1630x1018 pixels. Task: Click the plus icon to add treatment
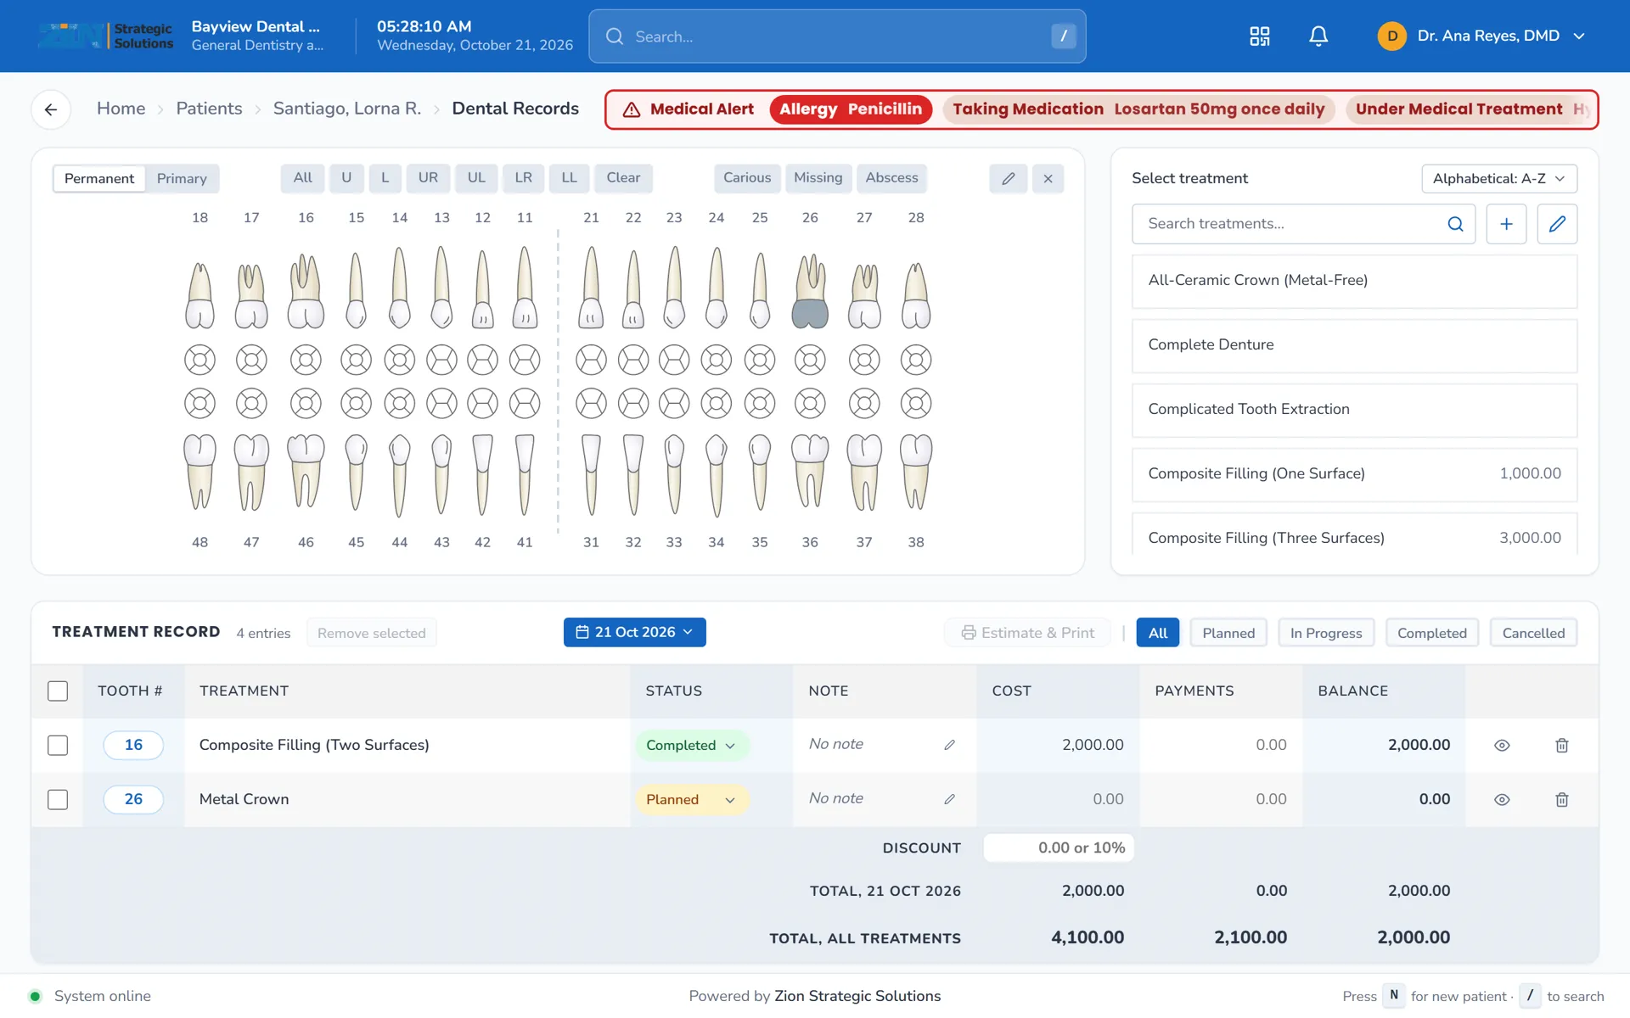tap(1506, 224)
